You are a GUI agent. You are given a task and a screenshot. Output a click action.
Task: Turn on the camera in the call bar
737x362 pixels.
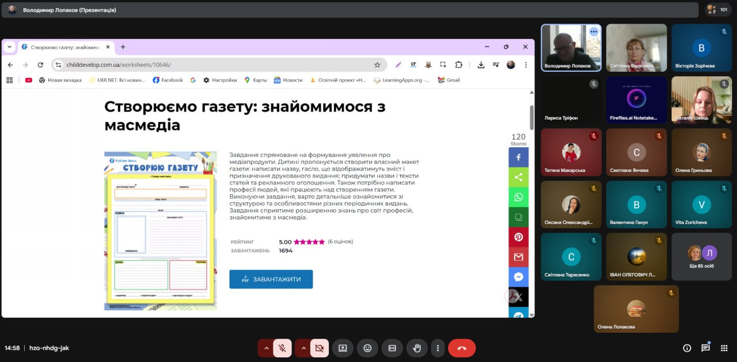(319, 348)
